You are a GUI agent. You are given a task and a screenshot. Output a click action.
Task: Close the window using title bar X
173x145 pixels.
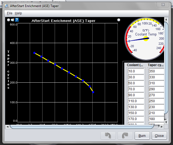coord(163,5)
